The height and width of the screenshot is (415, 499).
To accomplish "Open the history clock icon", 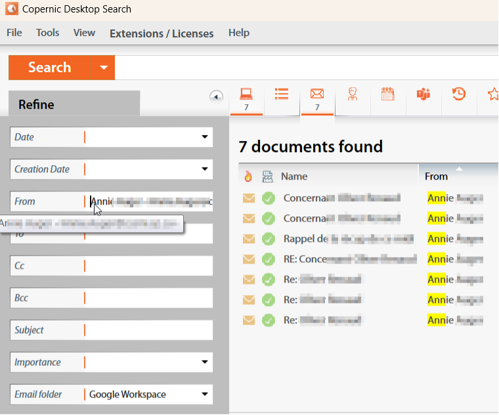I will click(x=458, y=95).
